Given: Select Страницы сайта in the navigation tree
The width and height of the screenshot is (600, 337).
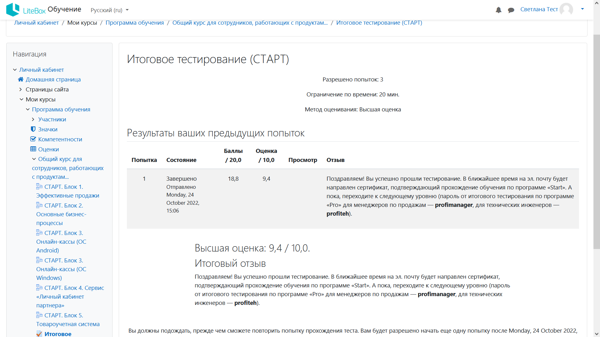Looking at the screenshot, I should point(47,89).
